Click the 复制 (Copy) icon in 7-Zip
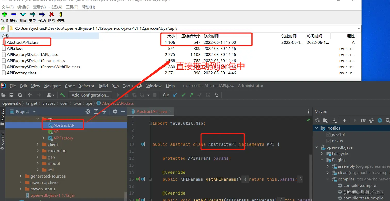The width and height of the screenshot is (390, 201). pos(32,14)
